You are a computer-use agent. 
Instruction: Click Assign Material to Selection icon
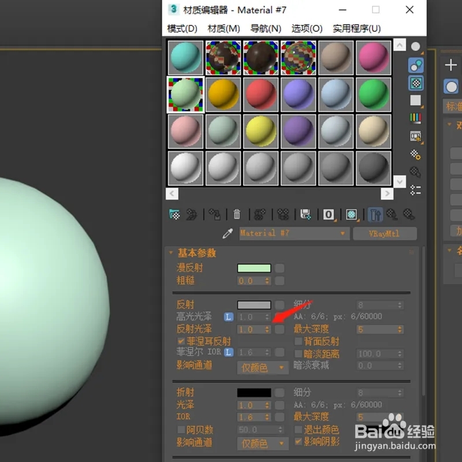click(x=215, y=214)
